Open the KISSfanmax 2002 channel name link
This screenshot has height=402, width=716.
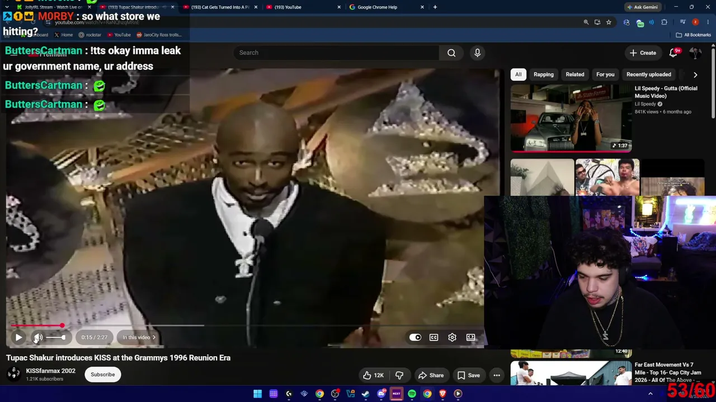click(50, 371)
